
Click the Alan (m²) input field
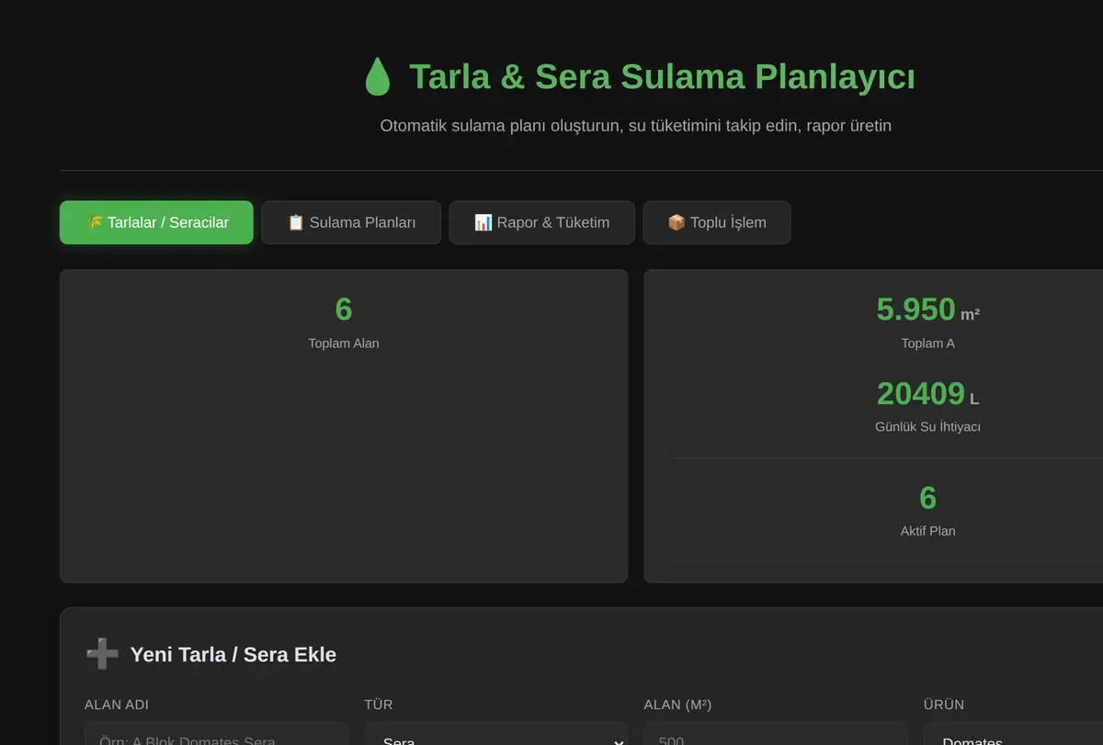775,734
